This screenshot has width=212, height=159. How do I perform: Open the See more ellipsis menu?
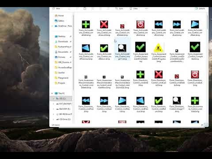(x=147, y=9)
